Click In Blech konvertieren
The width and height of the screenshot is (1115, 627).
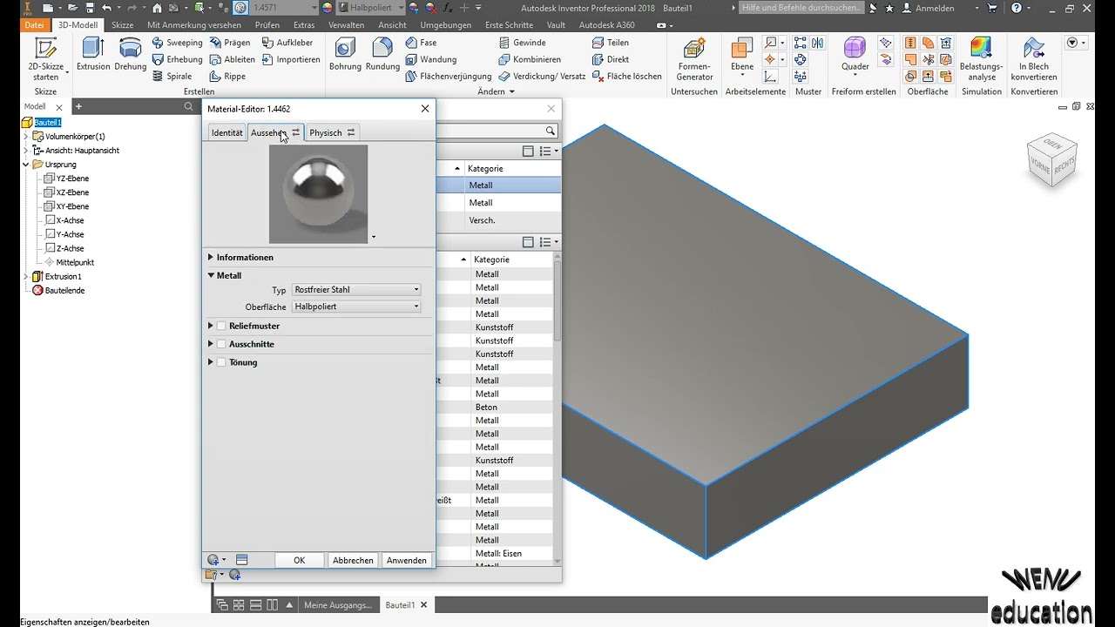[1034, 59]
